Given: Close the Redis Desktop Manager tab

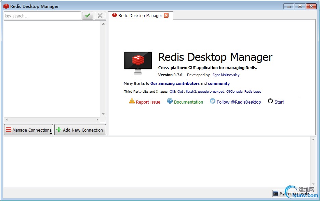Looking at the screenshot, I should [166, 15].
